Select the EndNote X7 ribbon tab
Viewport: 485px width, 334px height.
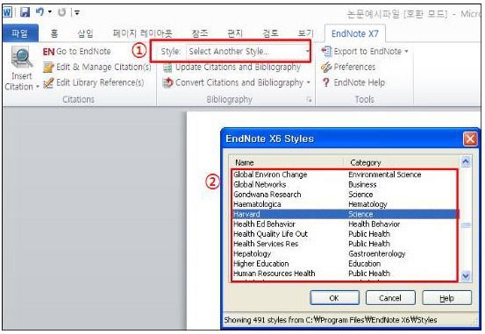(x=355, y=33)
